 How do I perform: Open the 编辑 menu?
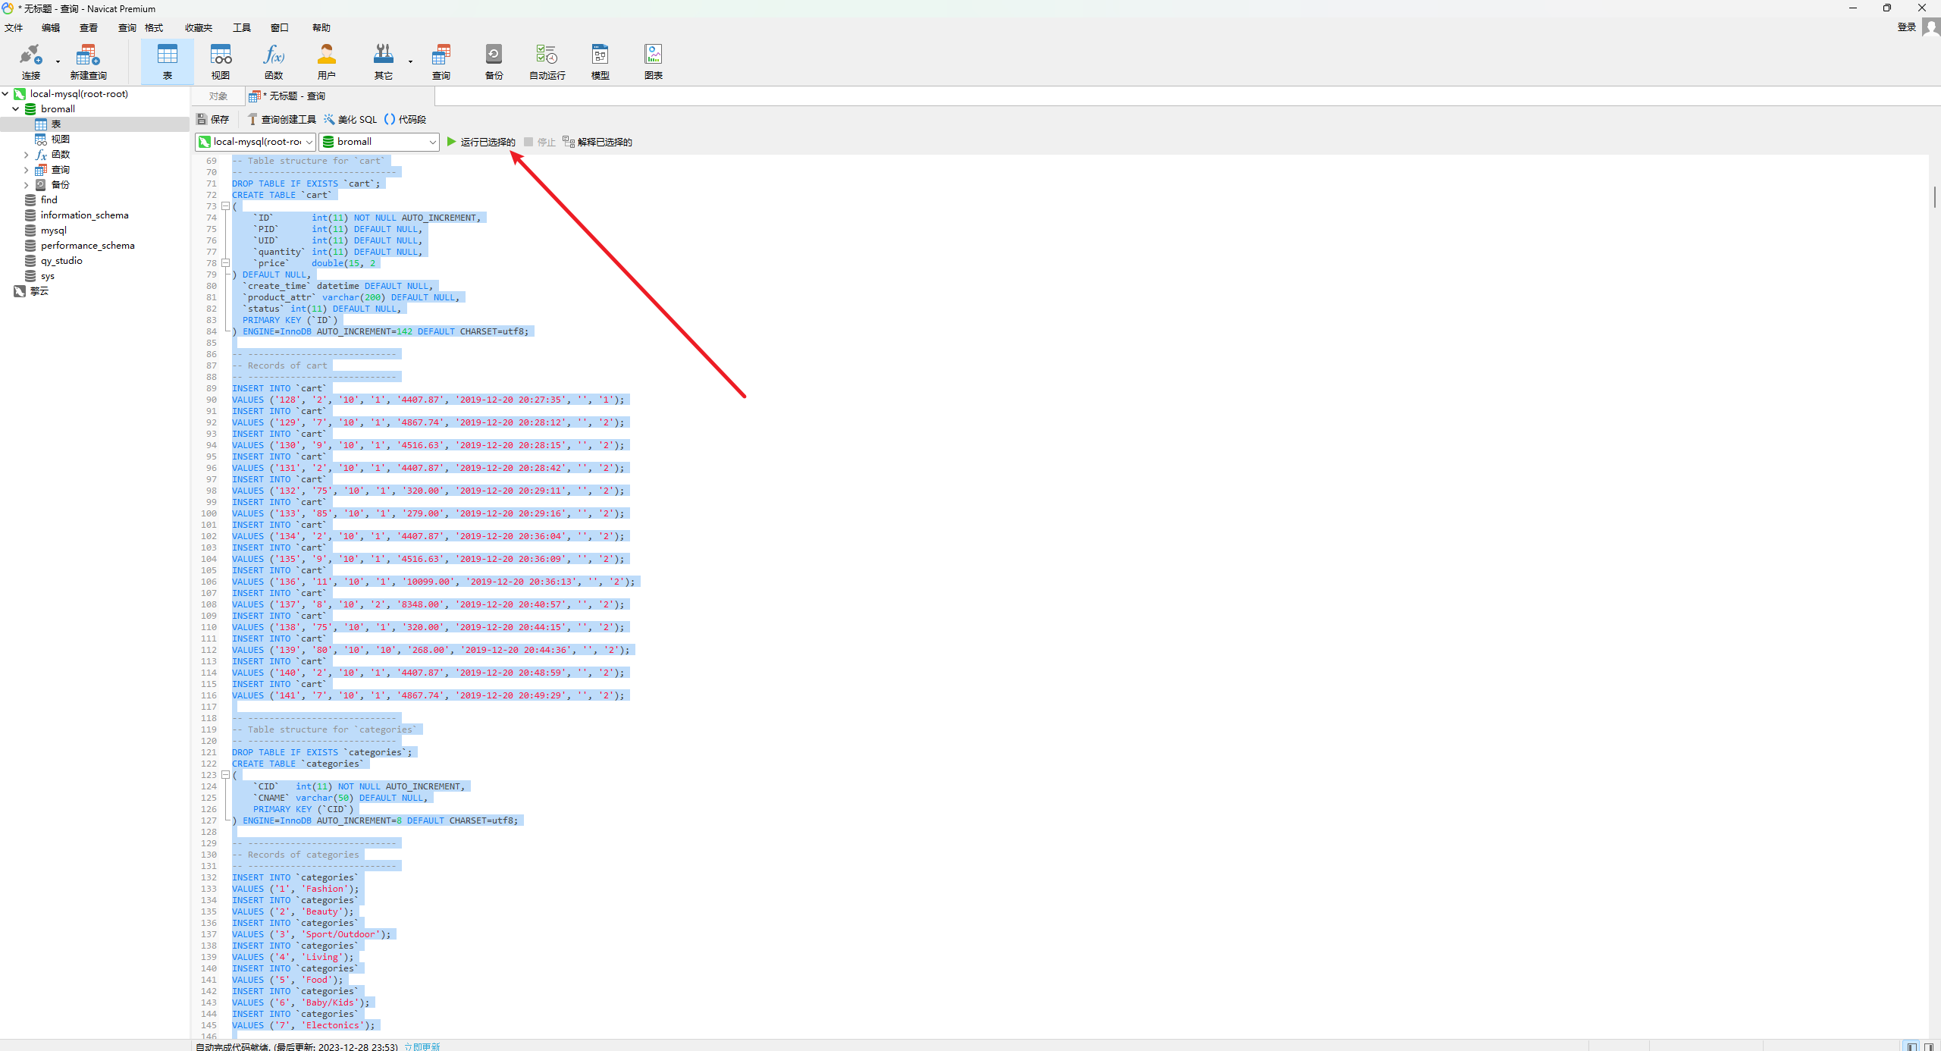51,27
